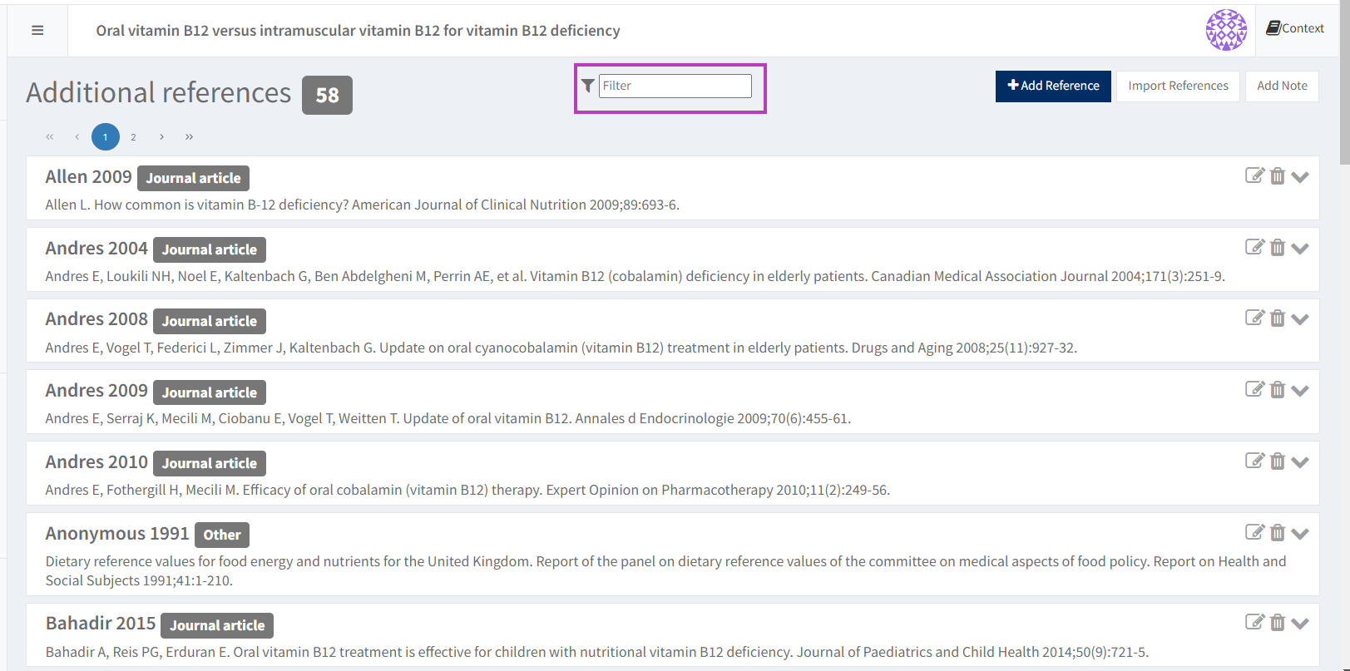Open the Context panel

1295,28
